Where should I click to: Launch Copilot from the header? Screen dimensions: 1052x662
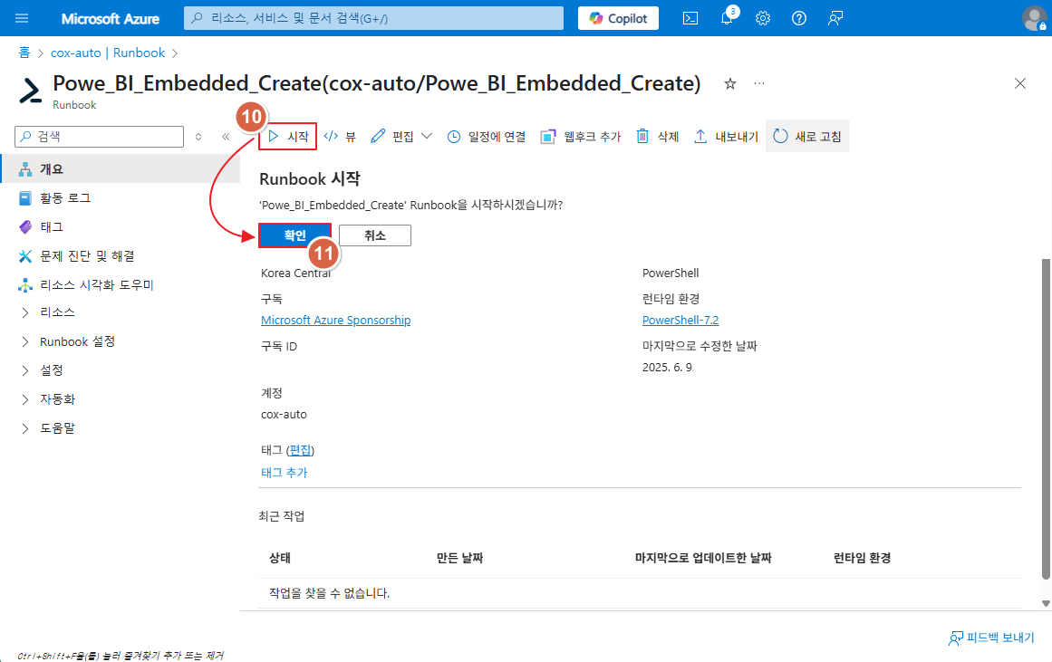coord(618,18)
